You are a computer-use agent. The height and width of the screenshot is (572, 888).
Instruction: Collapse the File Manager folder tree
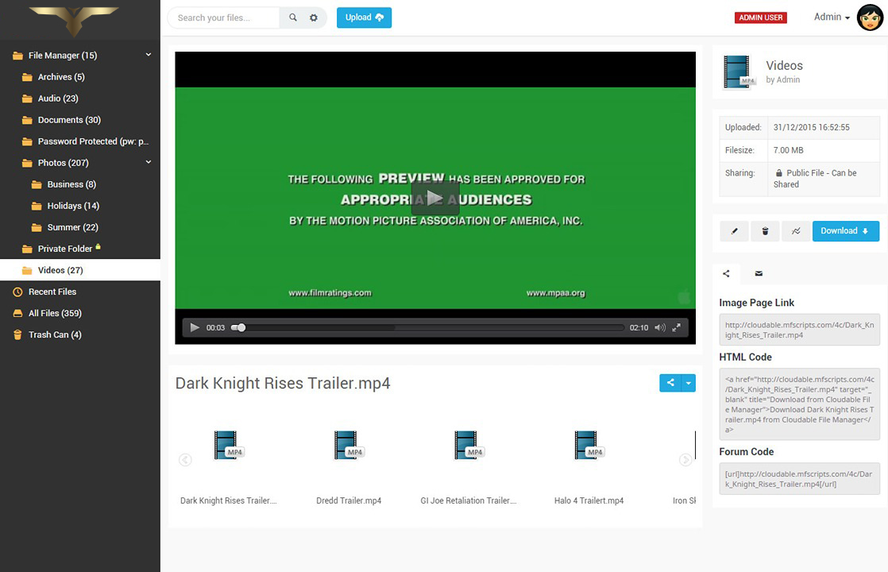149,55
